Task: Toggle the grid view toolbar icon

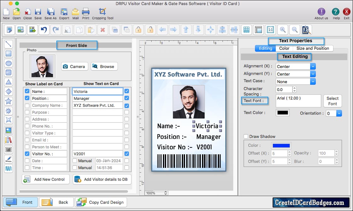Action: coord(246,30)
